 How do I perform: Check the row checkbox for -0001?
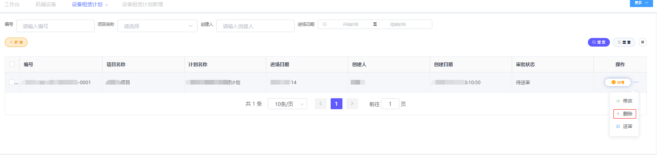(x=12, y=82)
